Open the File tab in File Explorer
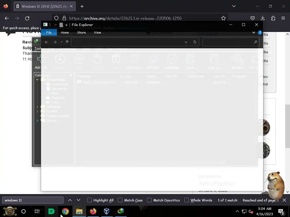 (49, 32)
